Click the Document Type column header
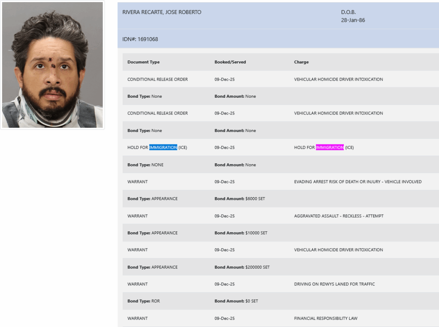 (x=143, y=62)
